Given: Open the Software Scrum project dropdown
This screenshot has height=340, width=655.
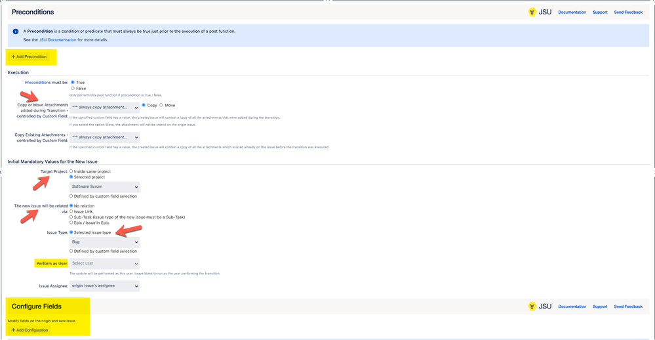Looking at the screenshot, I should coord(104,186).
